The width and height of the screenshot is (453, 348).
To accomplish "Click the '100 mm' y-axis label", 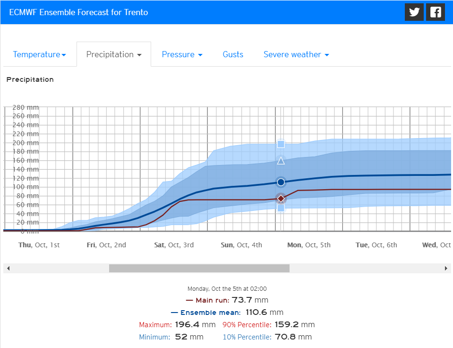I will (26, 187).
